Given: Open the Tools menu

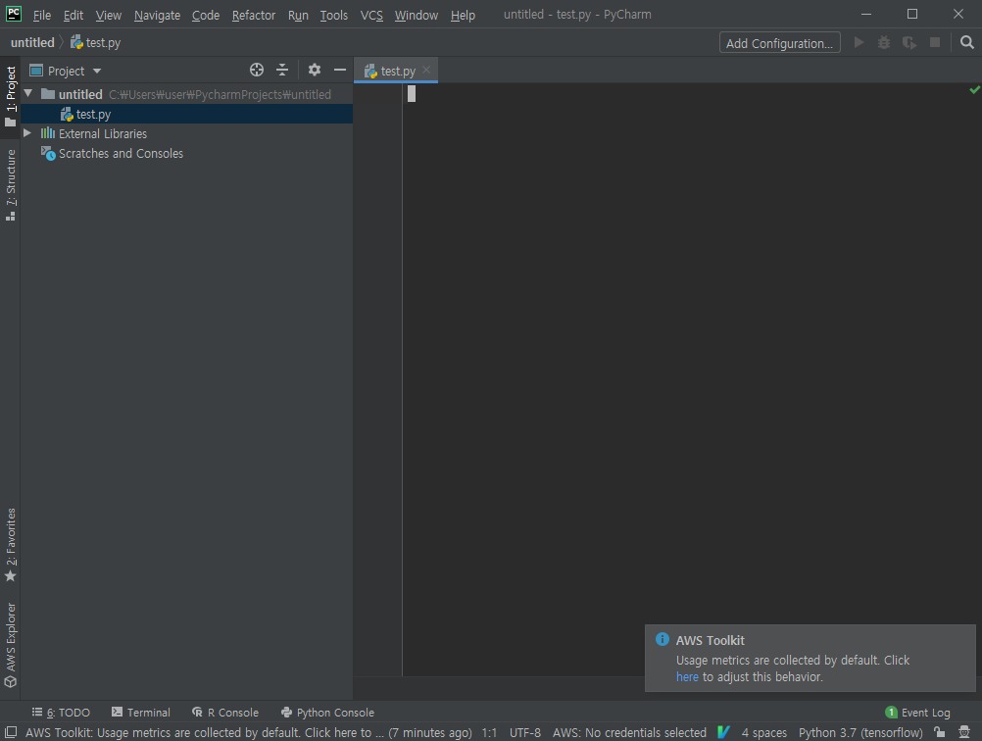Looking at the screenshot, I should pos(334,15).
